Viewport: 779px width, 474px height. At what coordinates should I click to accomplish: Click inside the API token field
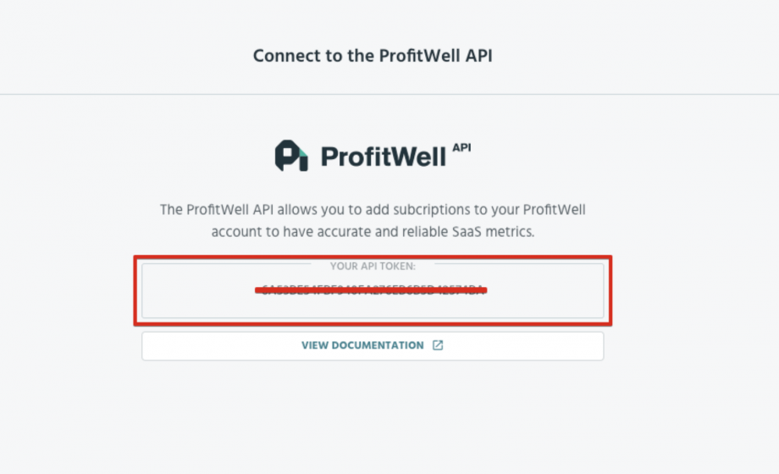point(373,290)
